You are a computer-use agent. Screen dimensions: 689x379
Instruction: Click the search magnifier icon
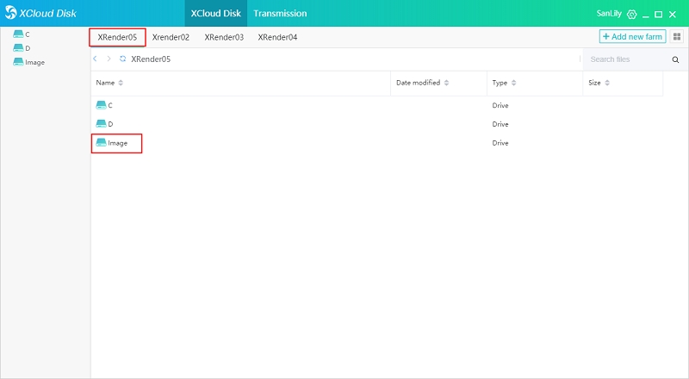pos(675,59)
